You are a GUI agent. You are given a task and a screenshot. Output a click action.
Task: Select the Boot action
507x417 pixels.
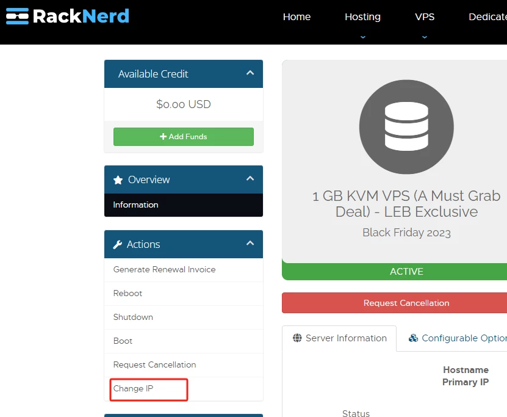click(x=183, y=341)
